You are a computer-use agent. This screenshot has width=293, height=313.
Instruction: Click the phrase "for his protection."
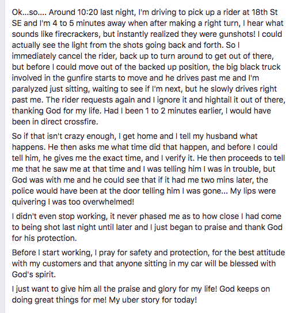(44, 238)
